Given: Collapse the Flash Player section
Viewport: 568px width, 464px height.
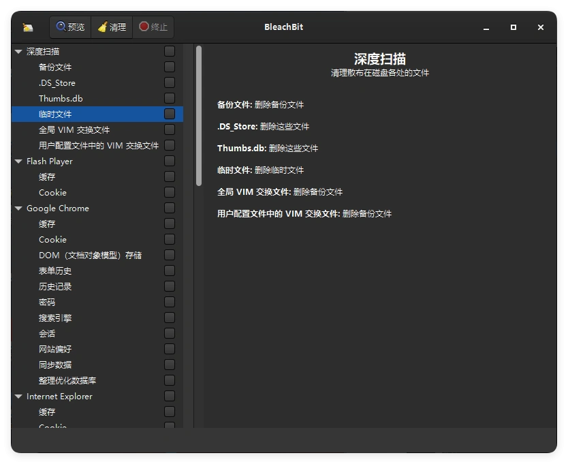Looking at the screenshot, I should pyautogui.click(x=18, y=161).
